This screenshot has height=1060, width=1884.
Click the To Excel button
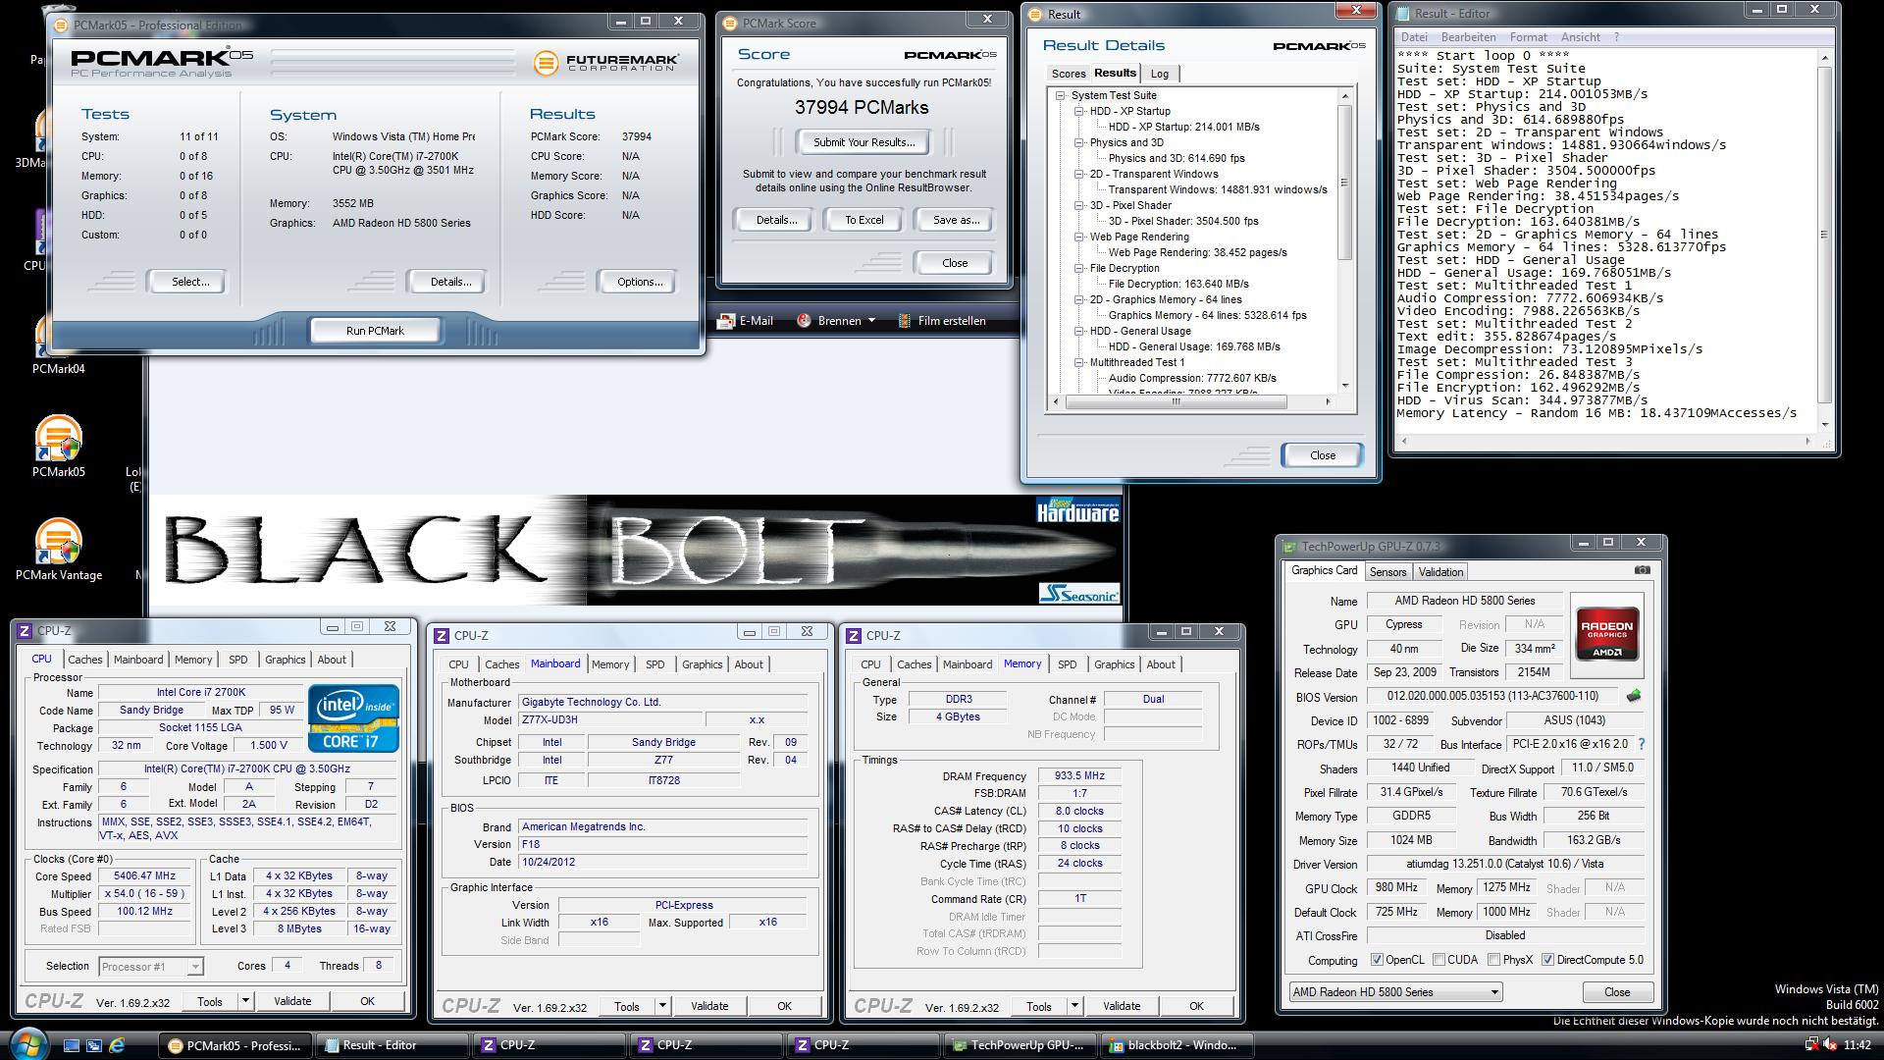(863, 220)
